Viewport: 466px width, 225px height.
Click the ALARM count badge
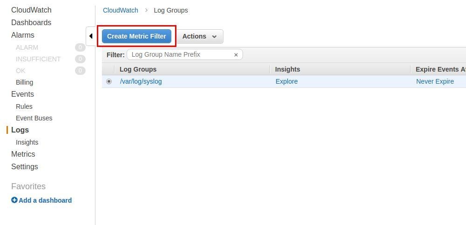[80, 47]
